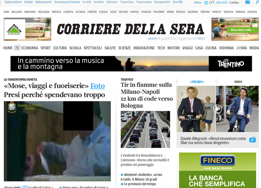
Task: Click the TV icon in navigation bar
Action: click(17, 48)
